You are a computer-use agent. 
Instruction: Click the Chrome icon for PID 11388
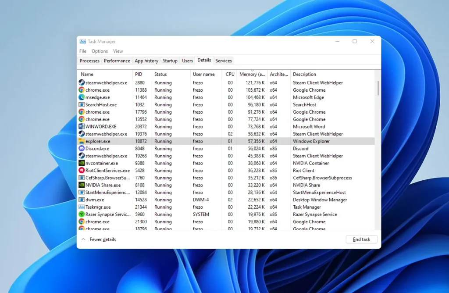[82, 89]
